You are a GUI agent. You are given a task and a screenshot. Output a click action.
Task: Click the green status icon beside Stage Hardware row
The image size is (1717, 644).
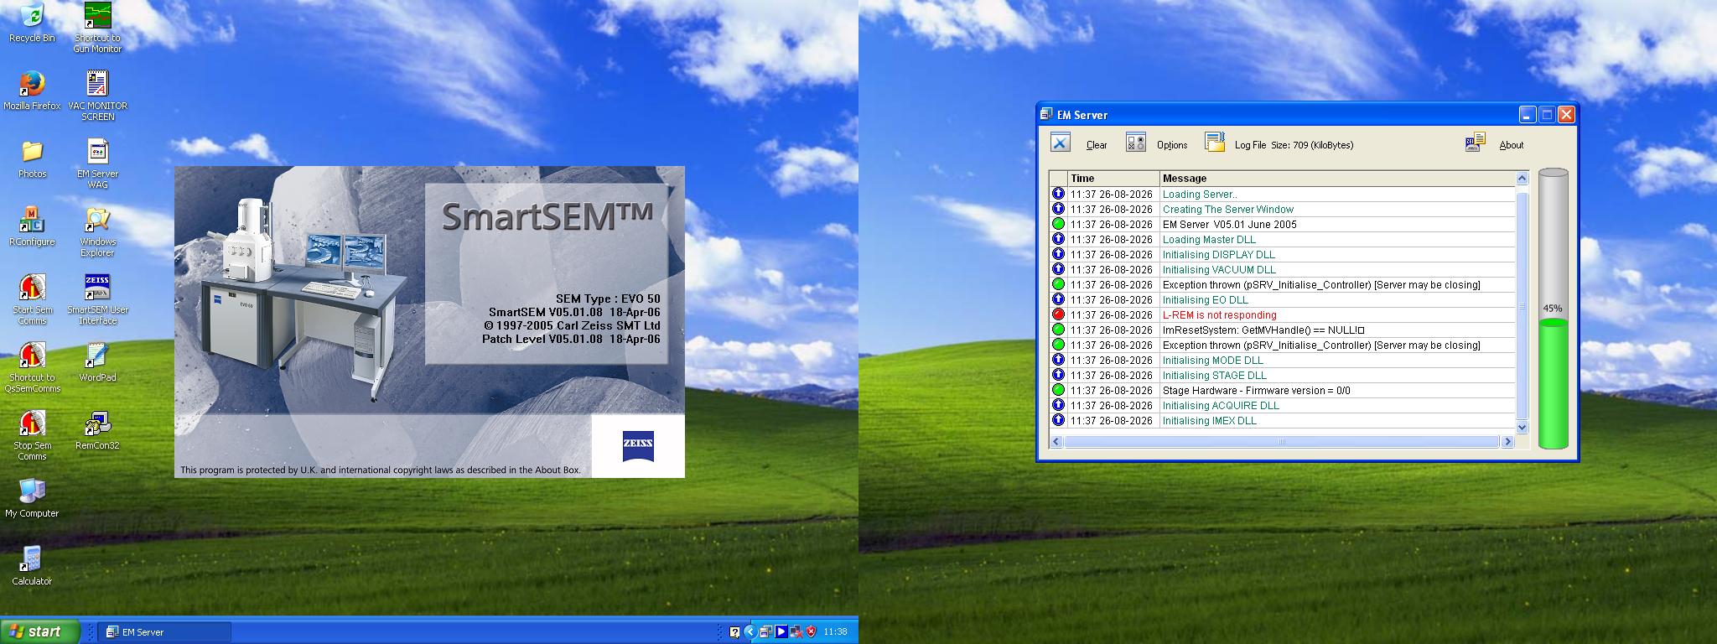click(1058, 390)
